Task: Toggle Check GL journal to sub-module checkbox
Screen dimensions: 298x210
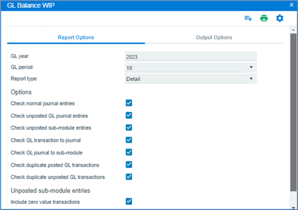Action: (x=129, y=152)
